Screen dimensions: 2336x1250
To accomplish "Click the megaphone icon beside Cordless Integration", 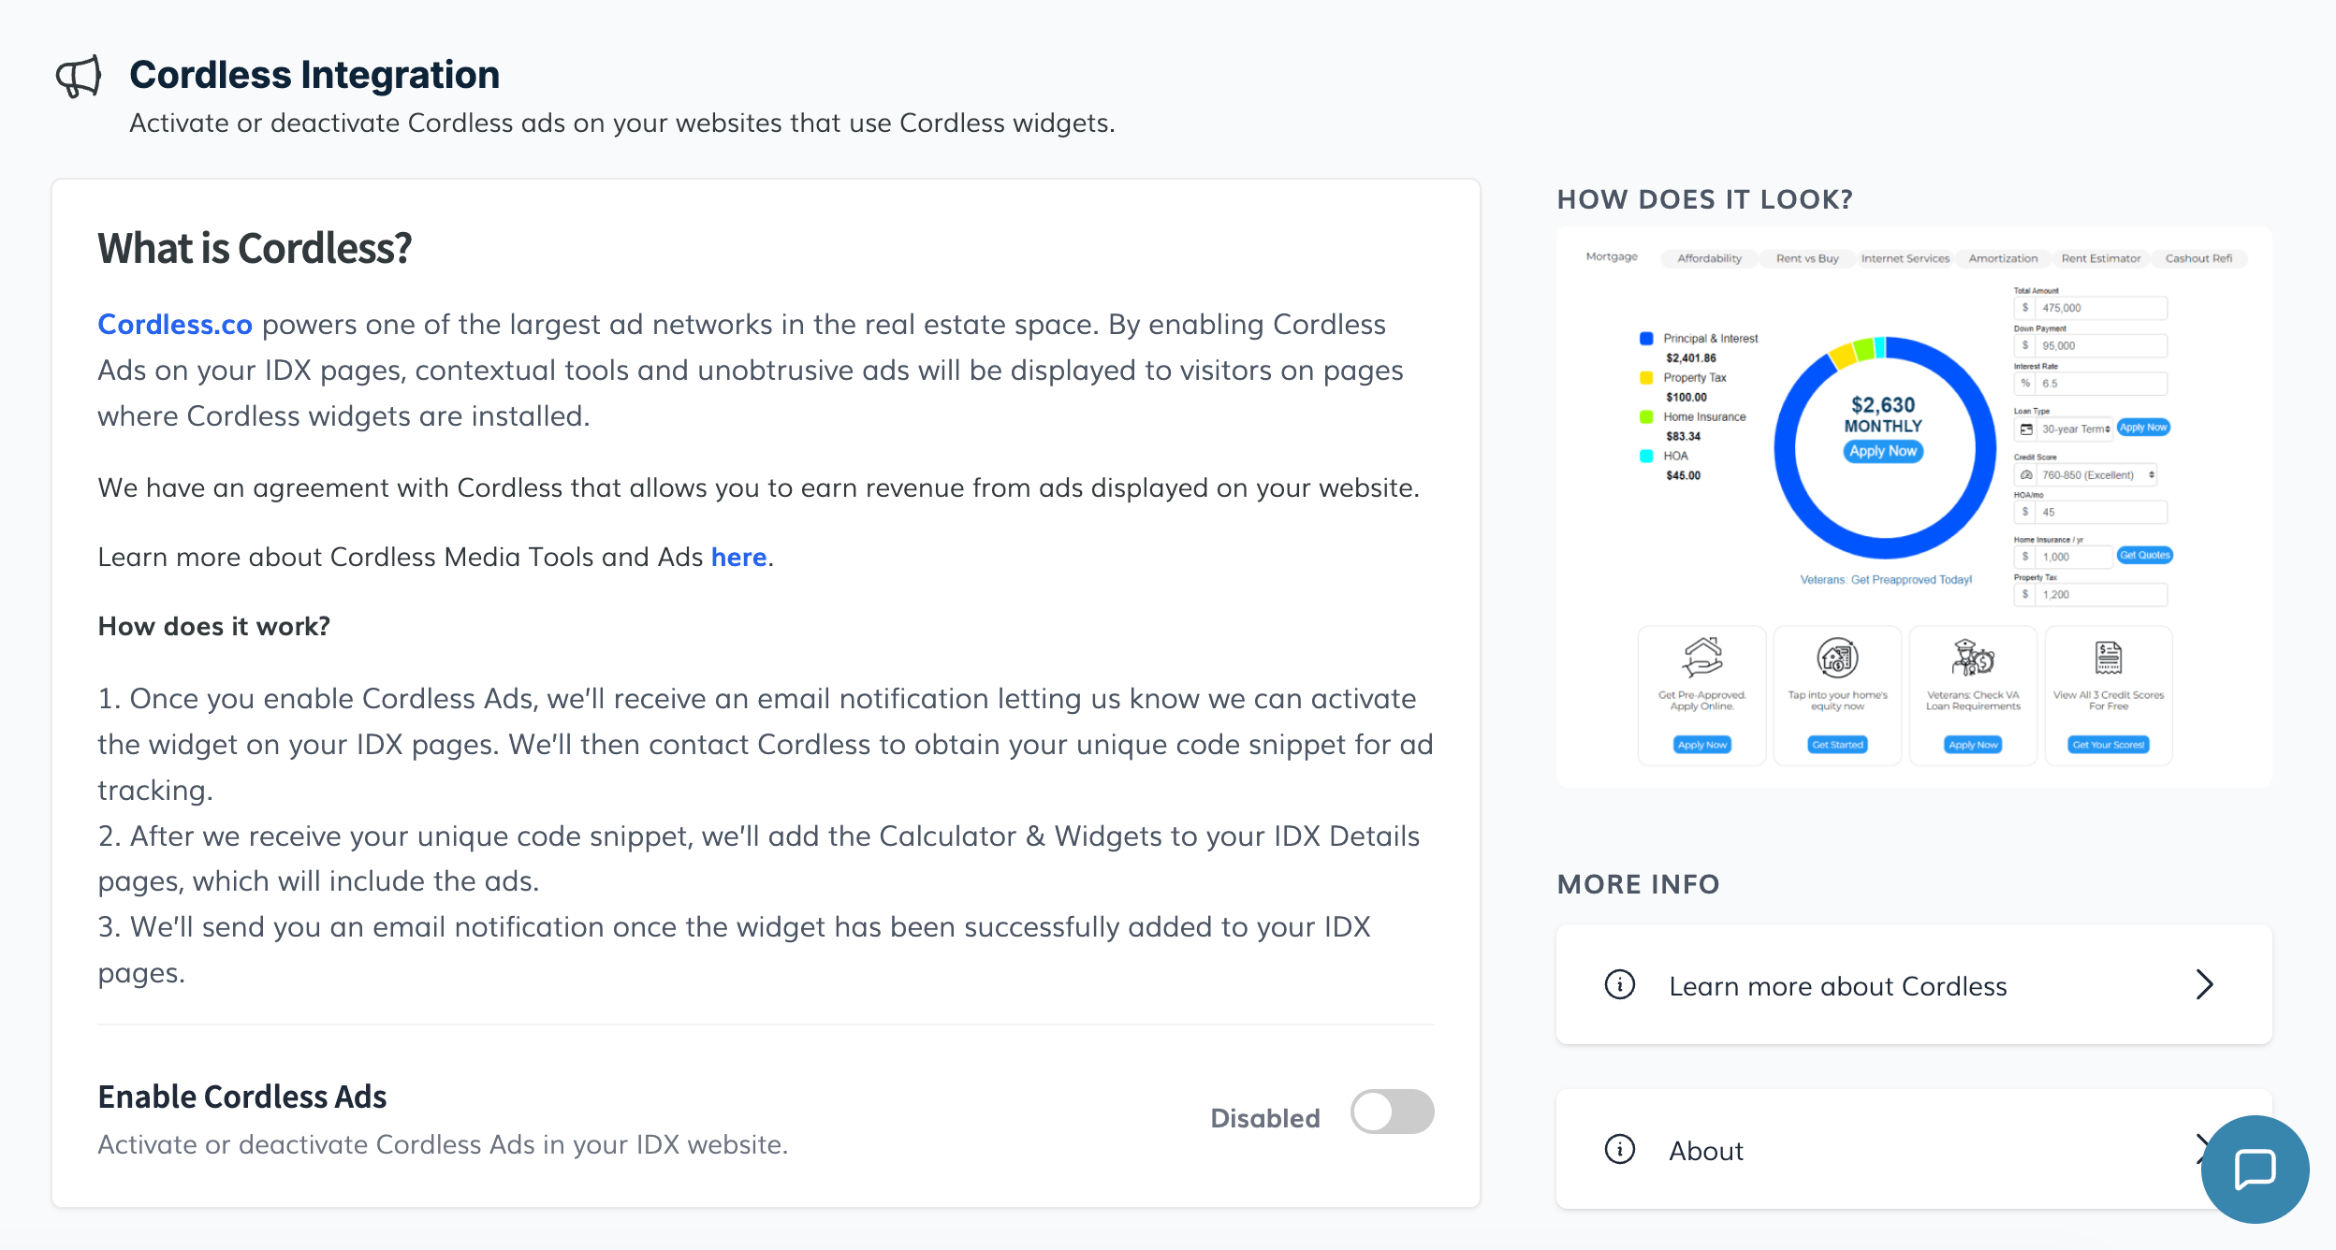I will [x=79, y=77].
